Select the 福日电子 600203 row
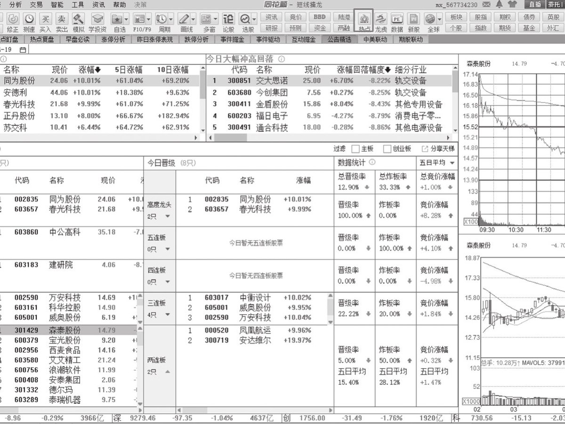This screenshot has height=424, width=565. click(x=329, y=116)
